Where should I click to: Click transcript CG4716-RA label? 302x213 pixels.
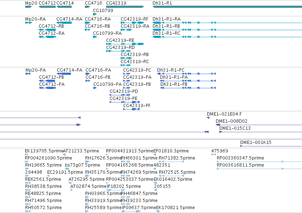[98, 19]
